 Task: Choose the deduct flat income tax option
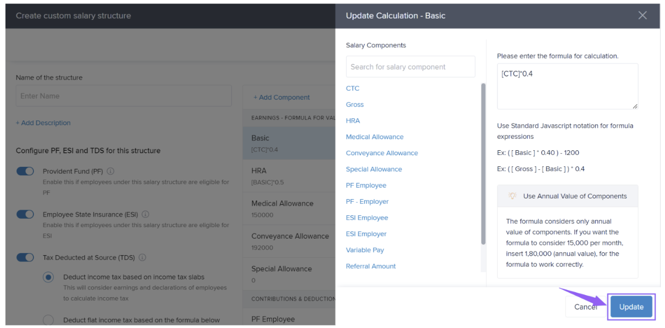(x=48, y=320)
